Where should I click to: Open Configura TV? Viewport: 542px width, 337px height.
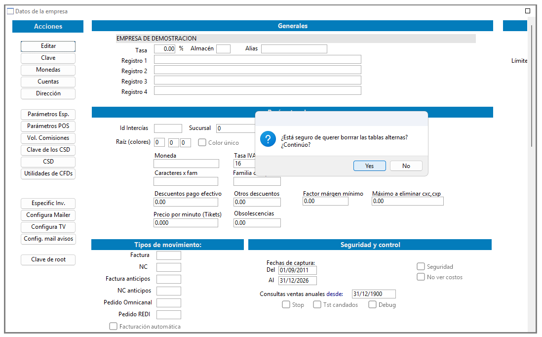48,227
